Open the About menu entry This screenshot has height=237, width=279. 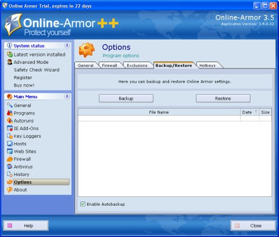[20, 190]
